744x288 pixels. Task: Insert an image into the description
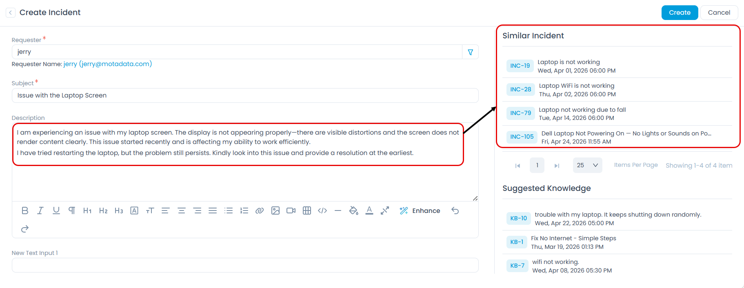click(275, 210)
